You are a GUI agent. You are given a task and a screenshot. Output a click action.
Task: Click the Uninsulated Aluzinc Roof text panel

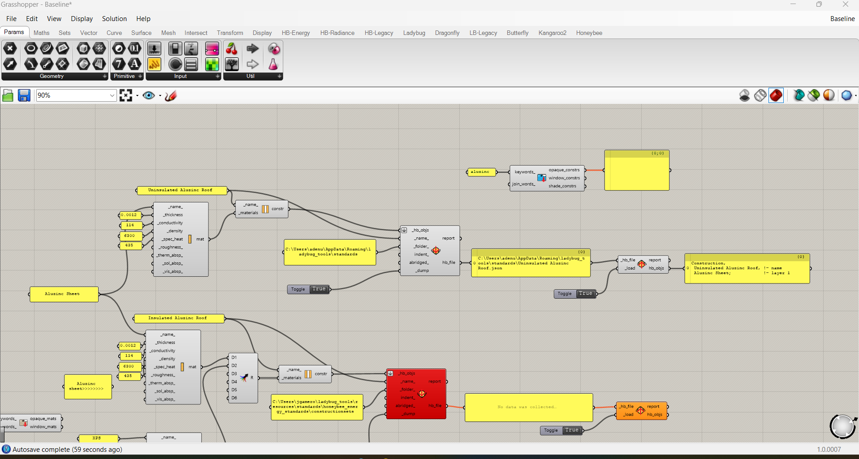tap(181, 190)
